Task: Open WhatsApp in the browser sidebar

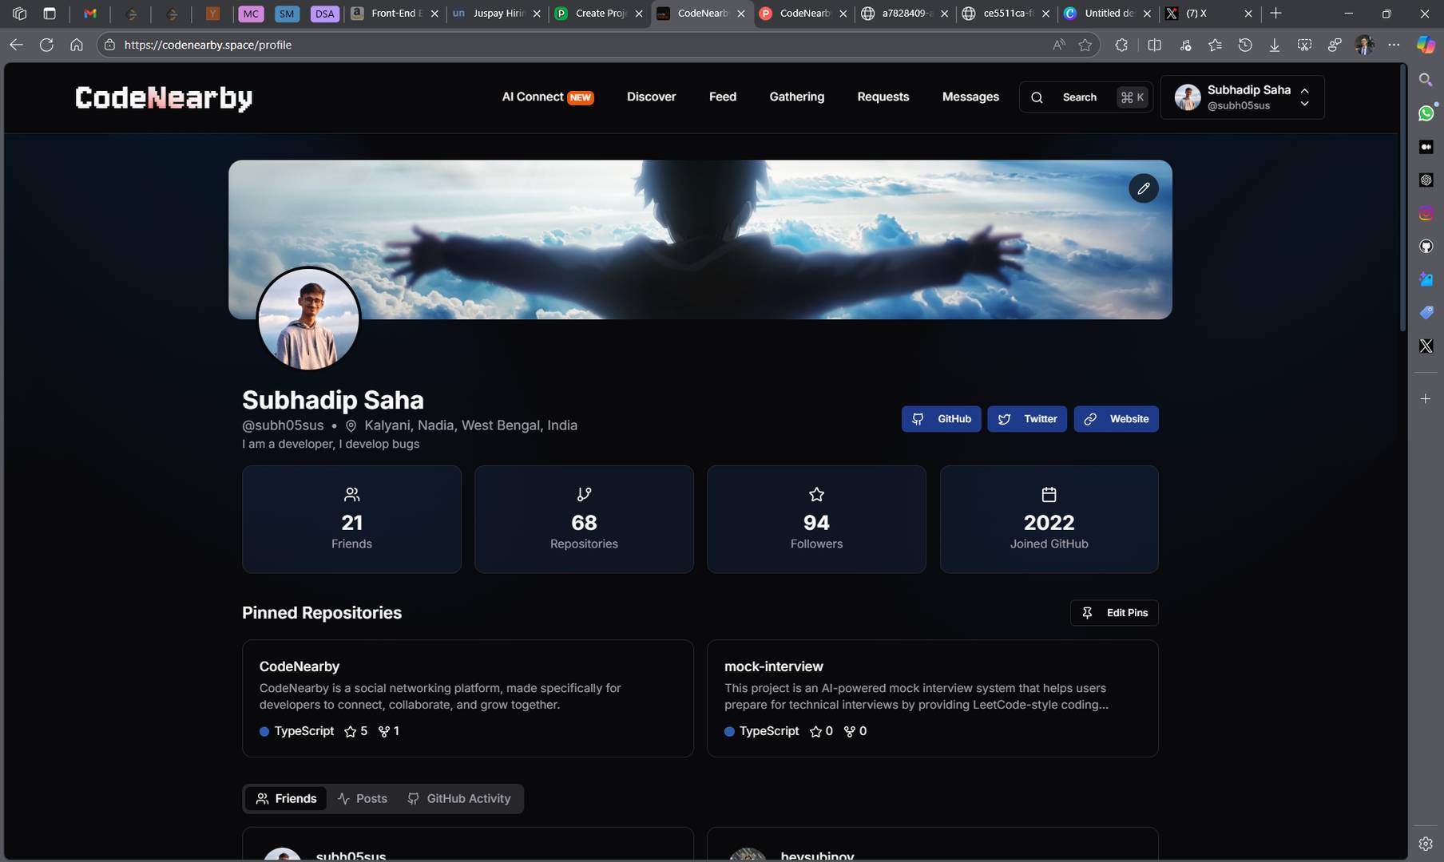Action: (x=1426, y=113)
